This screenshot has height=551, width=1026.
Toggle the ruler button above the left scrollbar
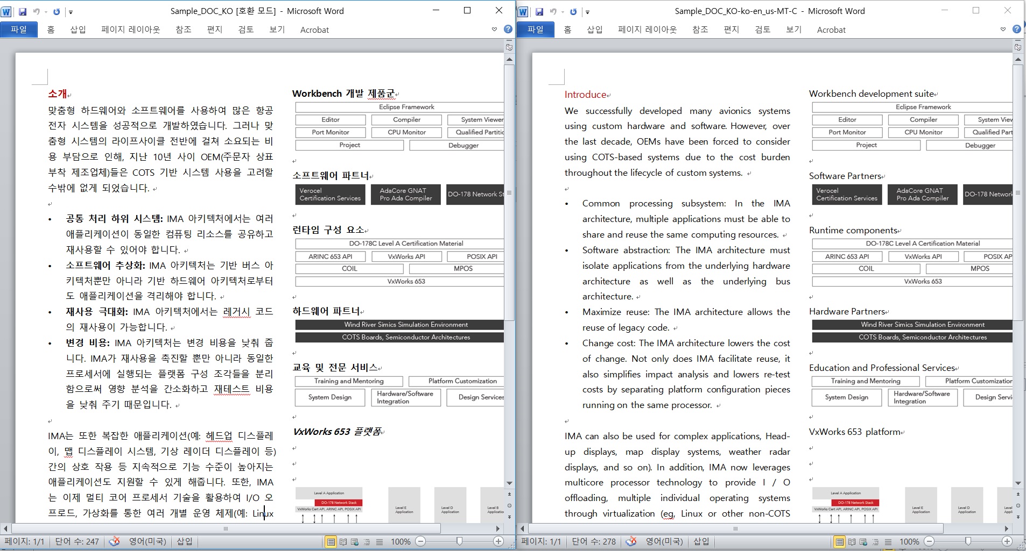coord(509,47)
